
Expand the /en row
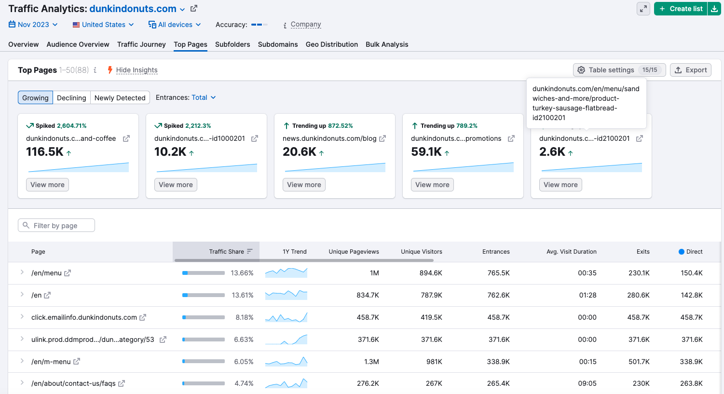[x=22, y=294]
